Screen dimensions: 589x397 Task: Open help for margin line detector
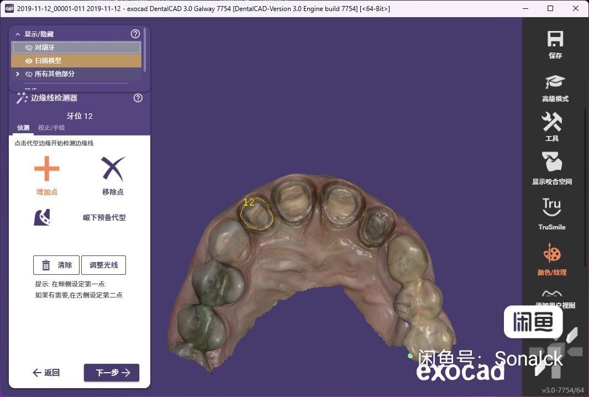[x=138, y=98]
